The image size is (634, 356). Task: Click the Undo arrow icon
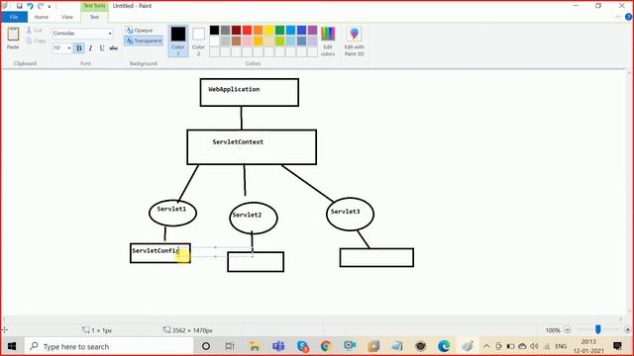30,6
